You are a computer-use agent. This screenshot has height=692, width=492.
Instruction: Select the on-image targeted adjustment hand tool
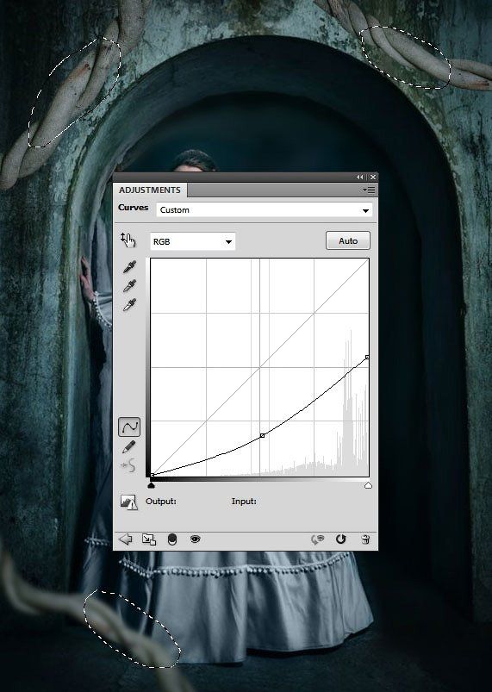(x=128, y=240)
